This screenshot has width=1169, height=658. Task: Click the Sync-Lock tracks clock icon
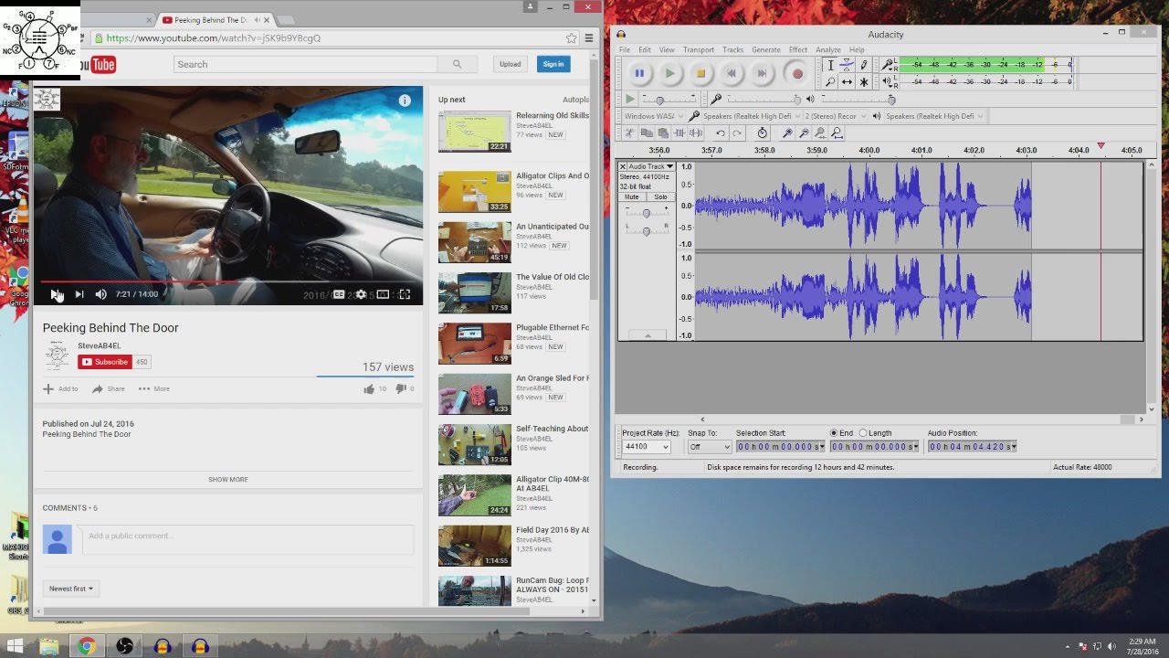pyautogui.click(x=763, y=133)
